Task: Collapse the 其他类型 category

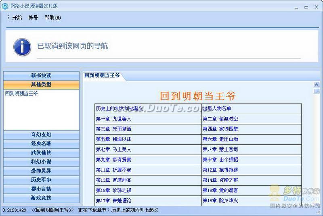Action: [41, 85]
